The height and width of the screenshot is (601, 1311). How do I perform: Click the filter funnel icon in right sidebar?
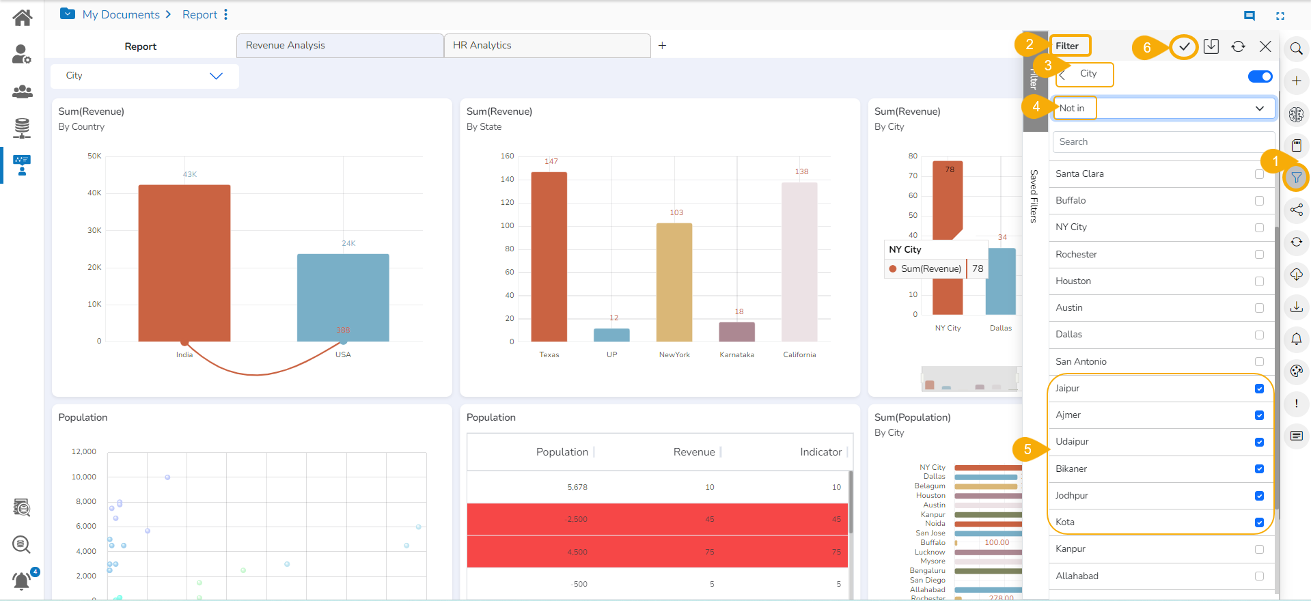click(1296, 178)
